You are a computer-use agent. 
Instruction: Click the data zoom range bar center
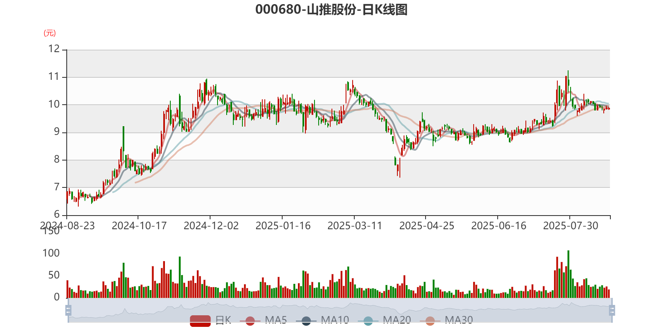click(340, 310)
